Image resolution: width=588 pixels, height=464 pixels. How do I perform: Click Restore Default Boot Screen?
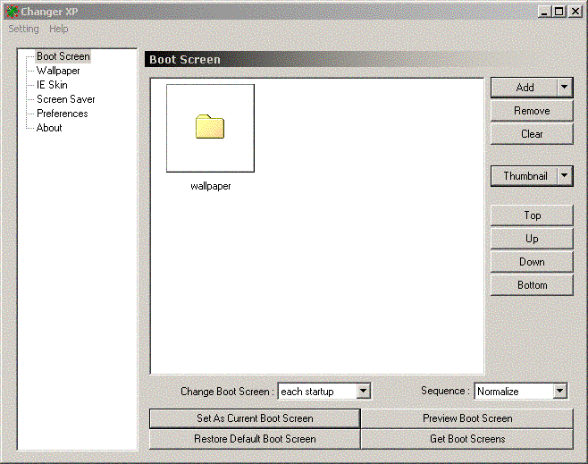pos(255,439)
